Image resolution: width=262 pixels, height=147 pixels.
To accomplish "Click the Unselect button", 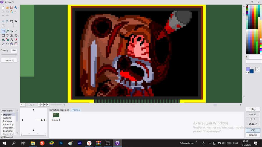I will tap(9, 60).
